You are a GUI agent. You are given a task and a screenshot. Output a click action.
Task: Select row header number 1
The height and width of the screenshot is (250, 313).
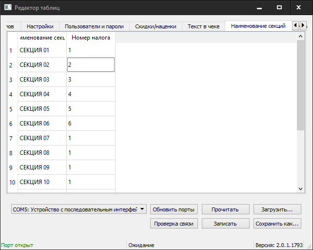click(x=12, y=50)
